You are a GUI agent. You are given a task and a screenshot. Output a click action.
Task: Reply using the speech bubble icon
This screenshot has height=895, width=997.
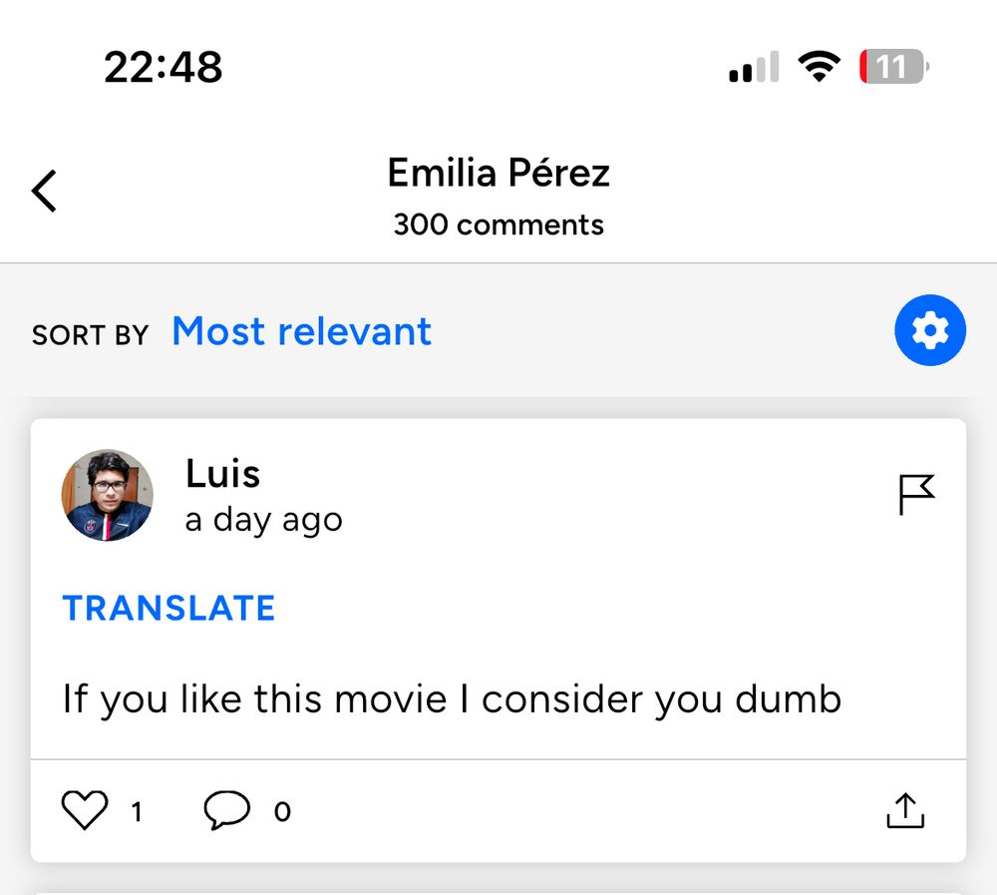pyautogui.click(x=227, y=810)
